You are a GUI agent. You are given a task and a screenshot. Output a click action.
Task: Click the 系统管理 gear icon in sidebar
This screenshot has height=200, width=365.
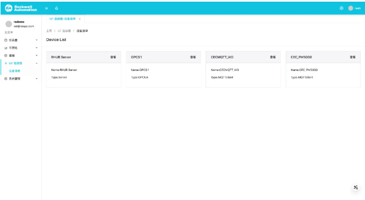(6, 79)
